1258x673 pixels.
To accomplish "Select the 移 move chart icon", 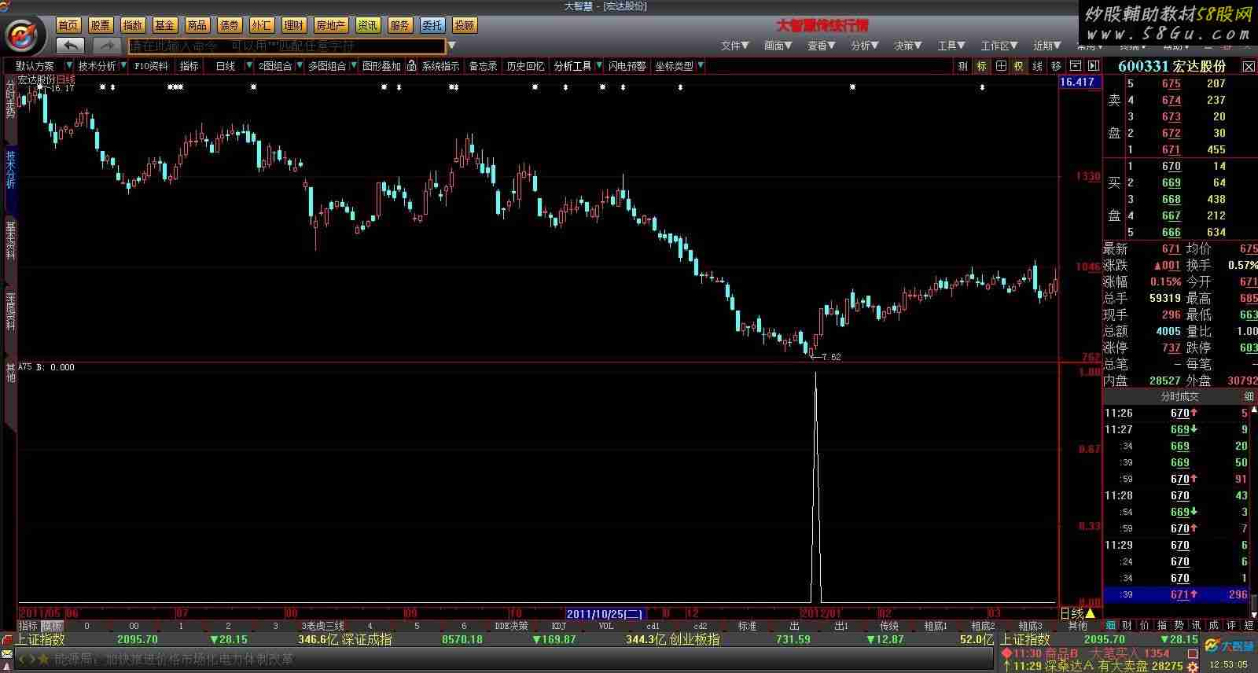I will click(x=1056, y=66).
